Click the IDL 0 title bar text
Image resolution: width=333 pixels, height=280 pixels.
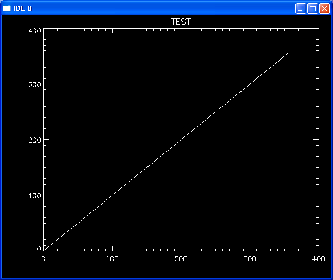[x=23, y=8]
